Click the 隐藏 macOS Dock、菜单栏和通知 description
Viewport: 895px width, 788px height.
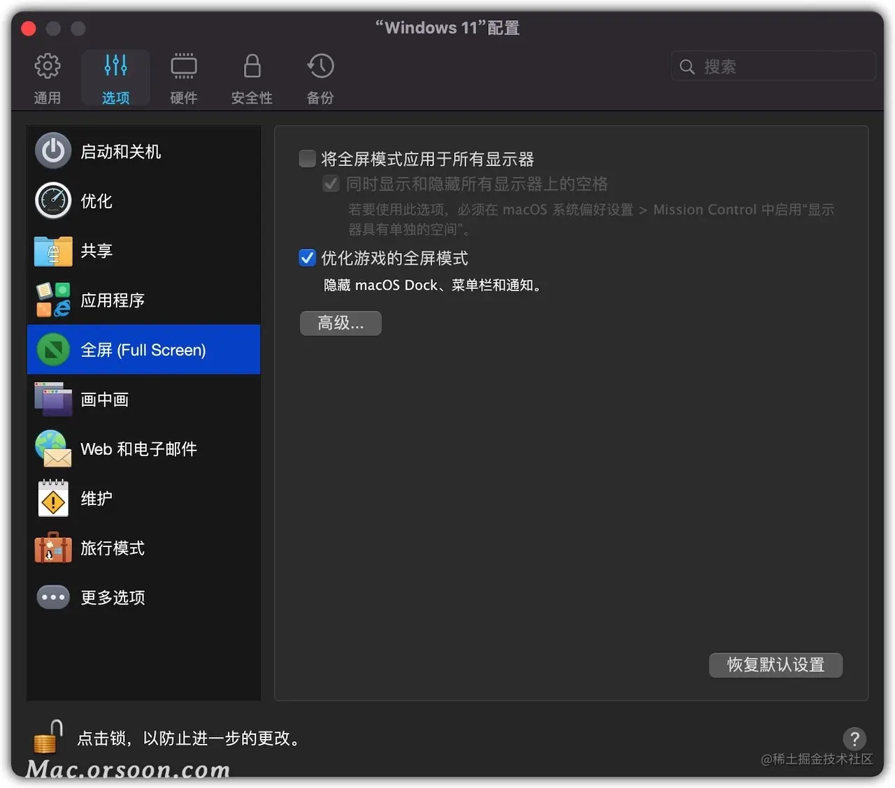pos(434,285)
